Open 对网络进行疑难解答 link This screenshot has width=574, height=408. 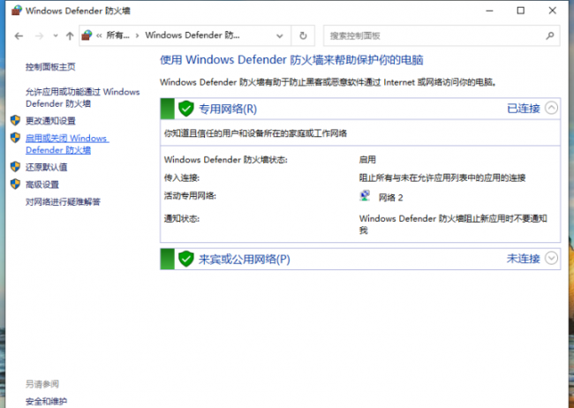coord(63,201)
